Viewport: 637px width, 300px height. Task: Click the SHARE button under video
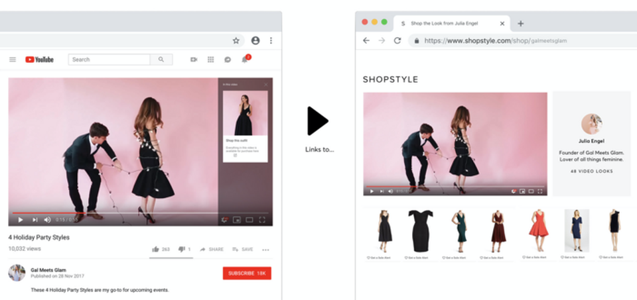click(212, 249)
